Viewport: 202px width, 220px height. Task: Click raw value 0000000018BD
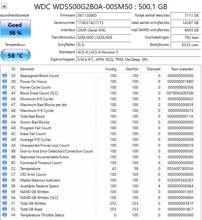coord(180,81)
